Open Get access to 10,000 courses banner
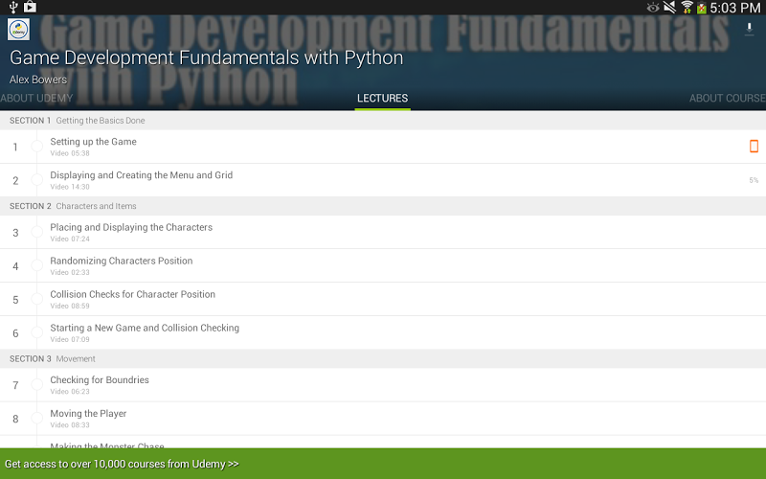The height and width of the screenshot is (479, 766). (383, 464)
